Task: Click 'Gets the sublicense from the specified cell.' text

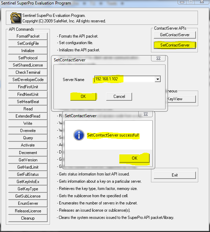Action: [93, 196]
